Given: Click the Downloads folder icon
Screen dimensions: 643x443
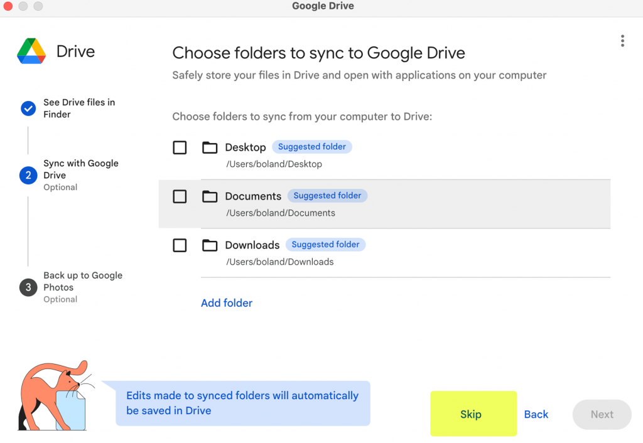Looking at the screenshot, I should (x=210, y=245).
